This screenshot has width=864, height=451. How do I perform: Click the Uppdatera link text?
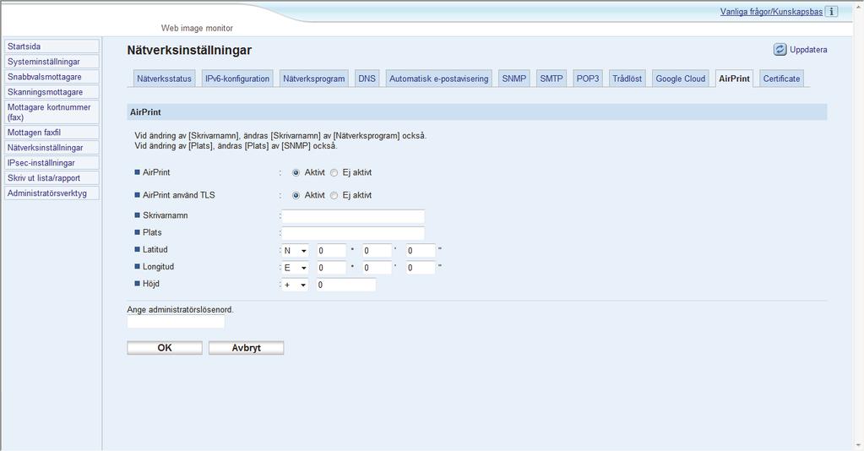pyautogui.click(x=808, y=50)
